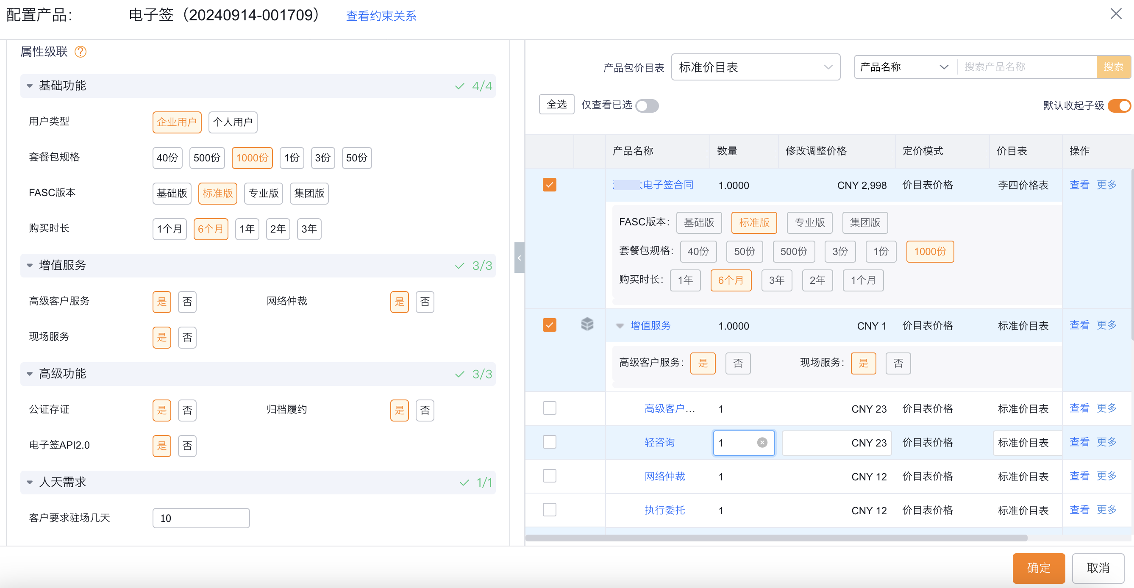Open the 产品名称 search type dropdown
1134x588 pixels.
pyautogui.click(x=905, y=67)
